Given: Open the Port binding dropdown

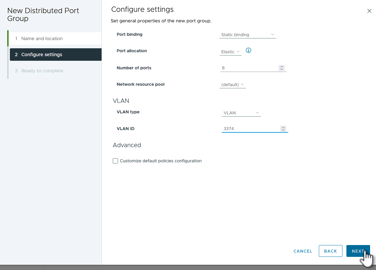Looking at the screenshot, I should 247,35.
